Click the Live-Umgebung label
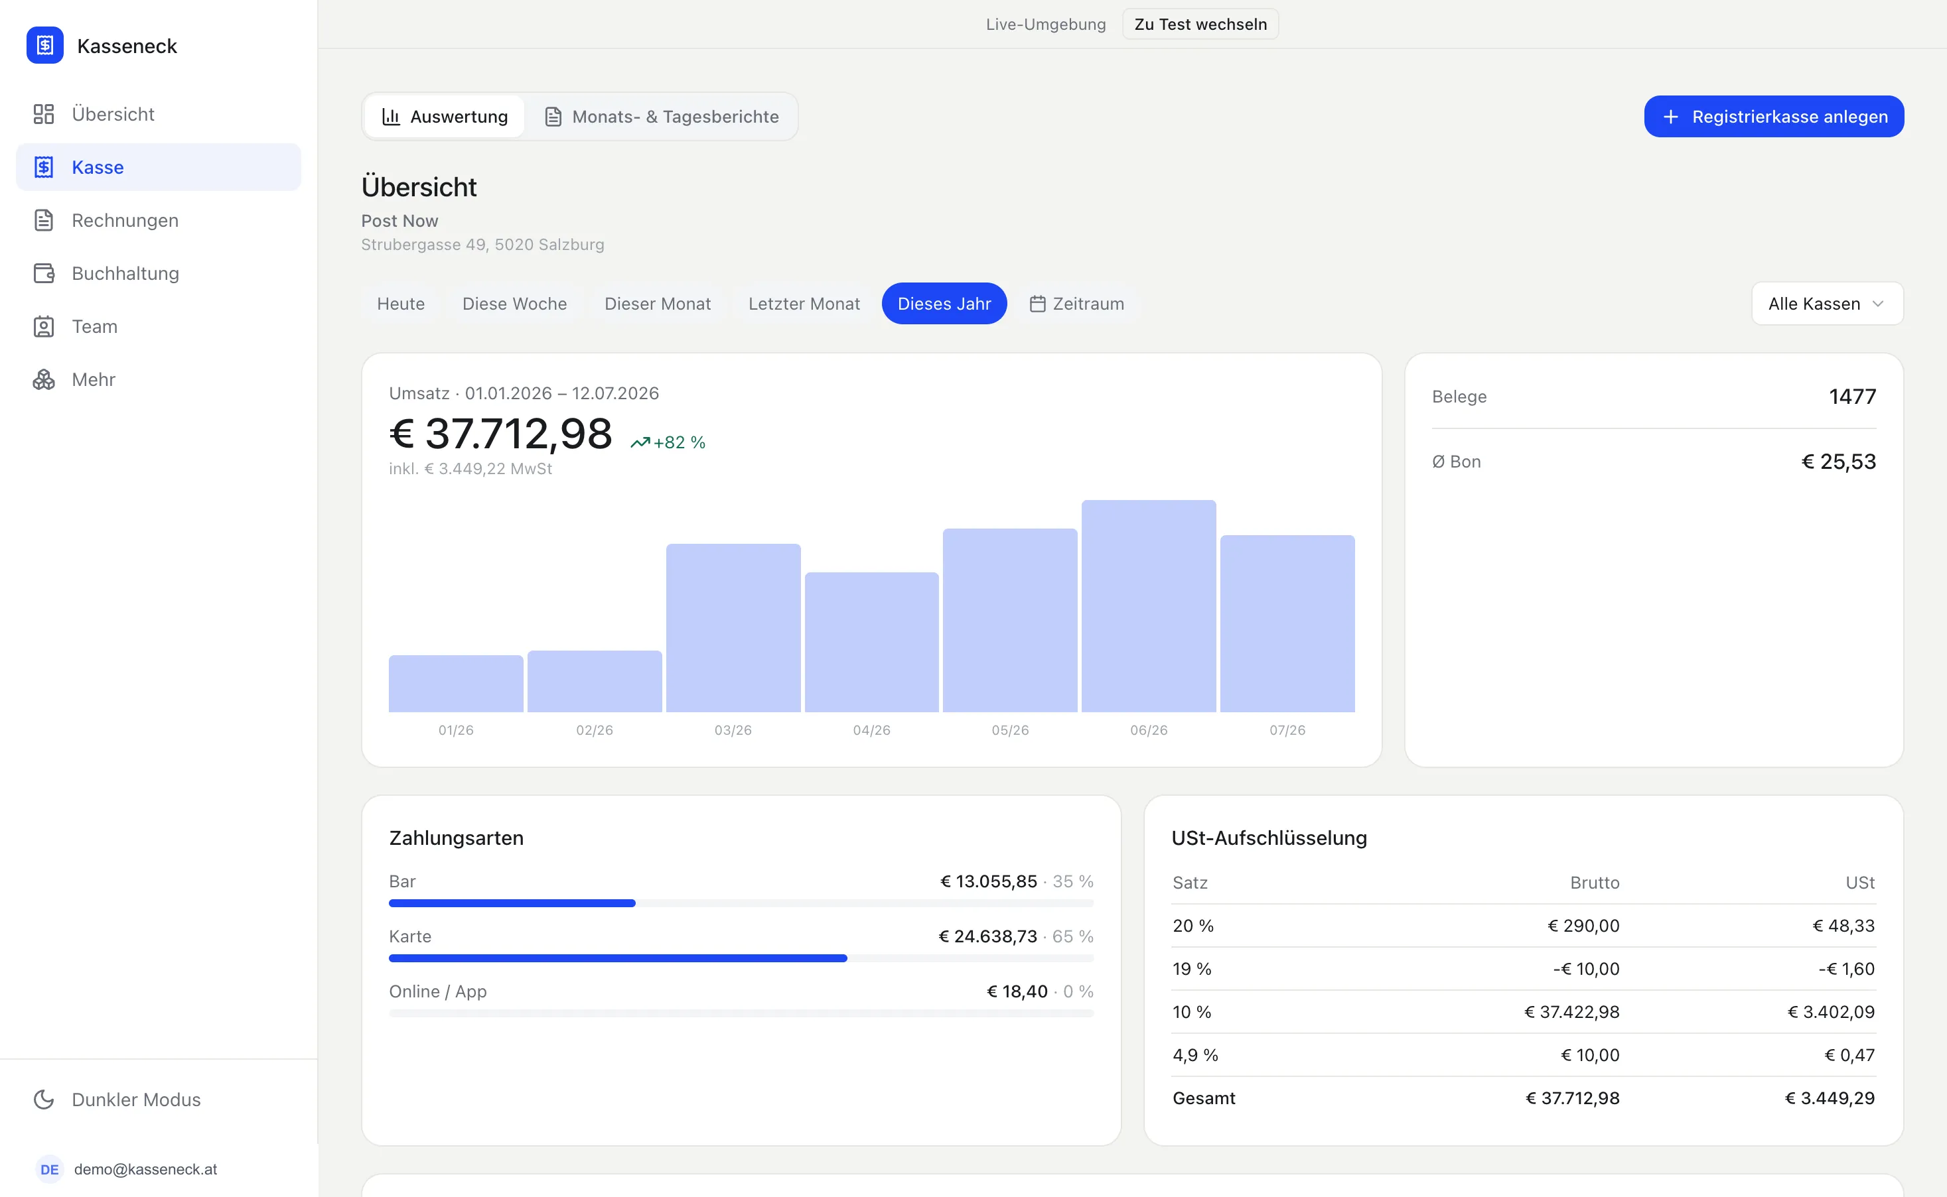 [1046, 24]
